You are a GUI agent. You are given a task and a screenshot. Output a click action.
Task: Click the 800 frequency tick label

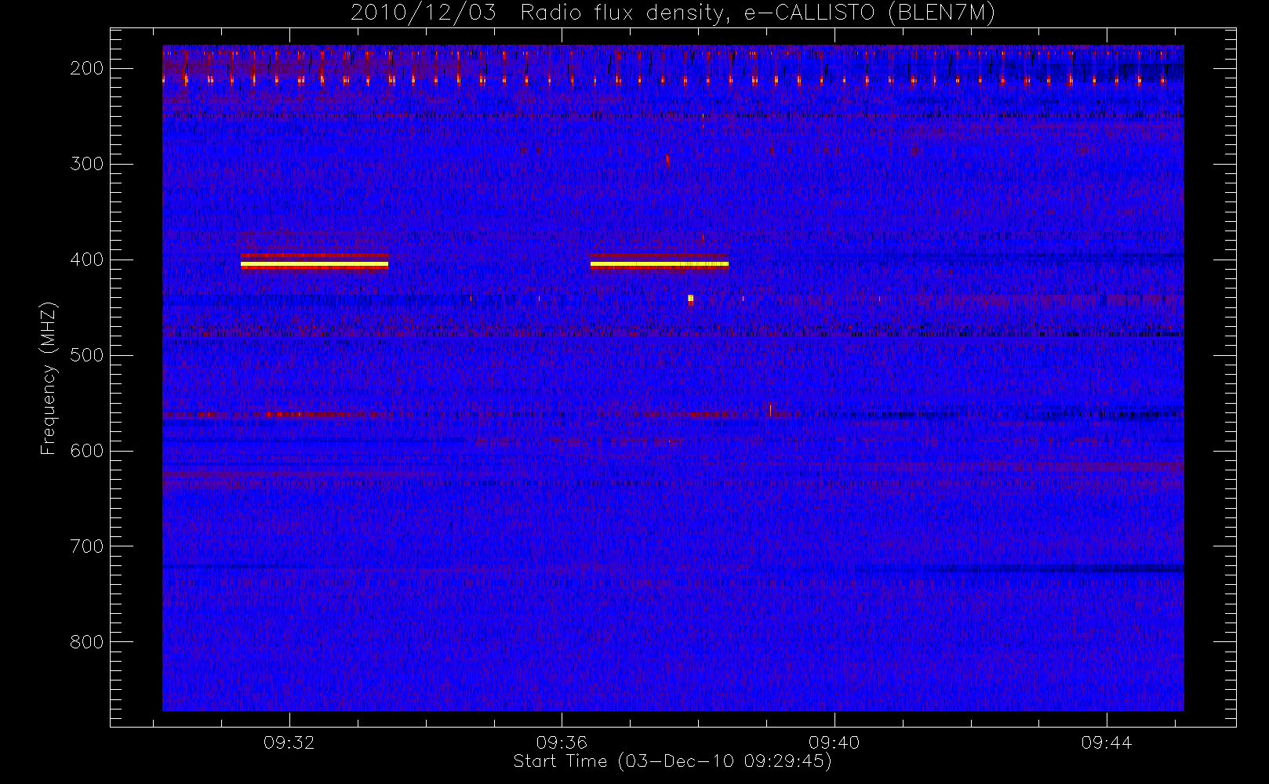86,642
